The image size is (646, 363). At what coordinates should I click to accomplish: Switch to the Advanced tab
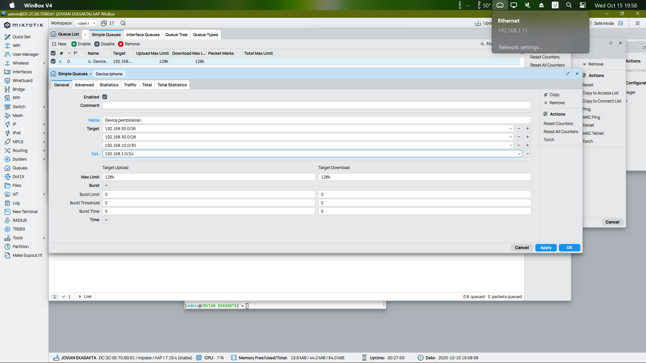point(84,85)
